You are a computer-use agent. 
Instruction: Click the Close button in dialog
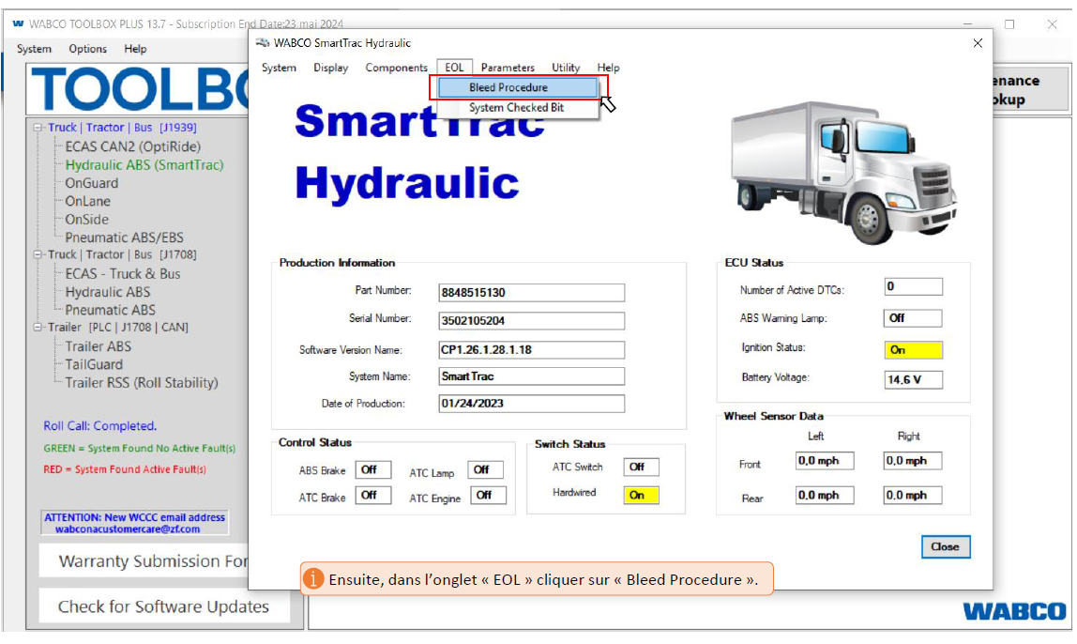point(945,546)
